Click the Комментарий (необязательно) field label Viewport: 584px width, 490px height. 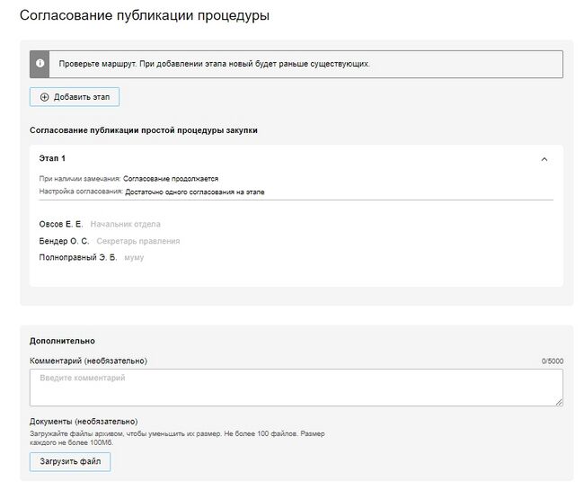pyautogui.click(x=88, y=361)
